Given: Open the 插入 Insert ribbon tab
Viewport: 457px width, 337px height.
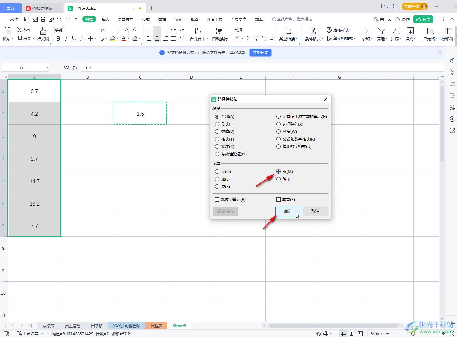Looking at the screenshot, I should (106, 19).
